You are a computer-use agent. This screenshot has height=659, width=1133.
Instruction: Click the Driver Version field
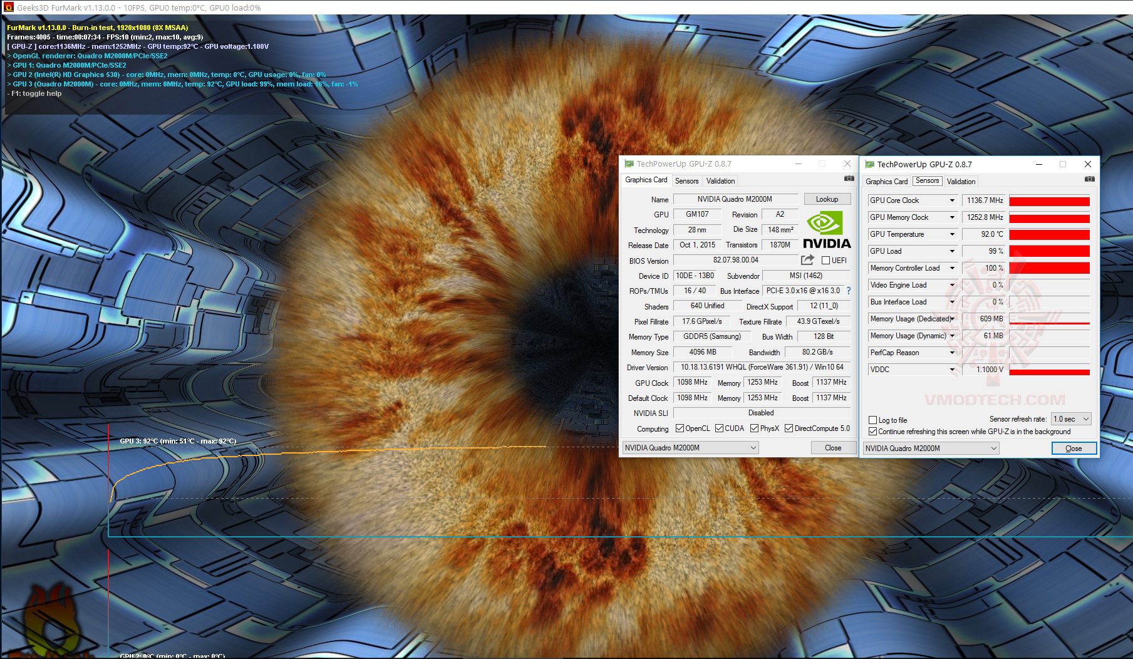pos(762,367)
